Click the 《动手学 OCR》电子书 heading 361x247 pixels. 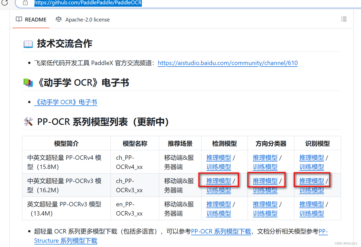coord(83,83)
